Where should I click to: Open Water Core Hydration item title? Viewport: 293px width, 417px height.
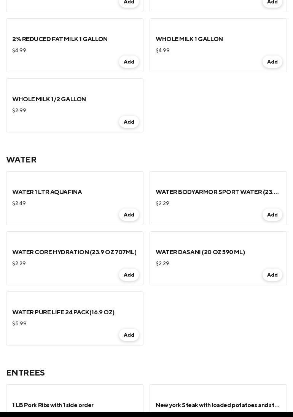pyautogui.click(x=74, y=252)
